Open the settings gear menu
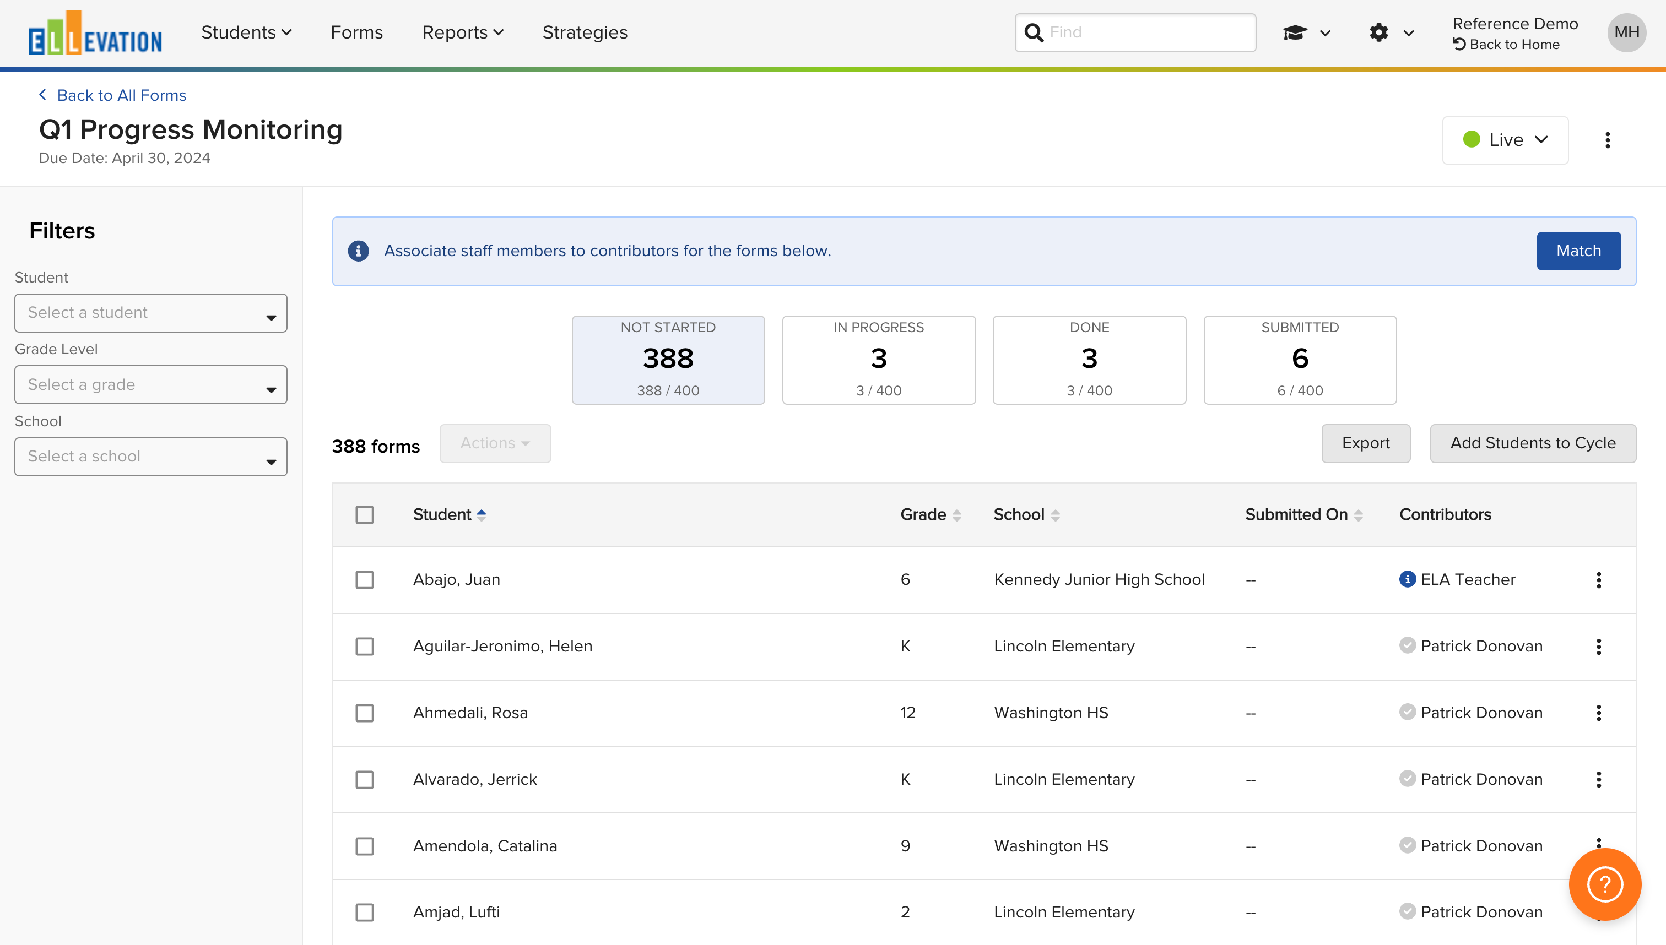1666x945 pixels. pyautogui.click(x=1391, y=32)
